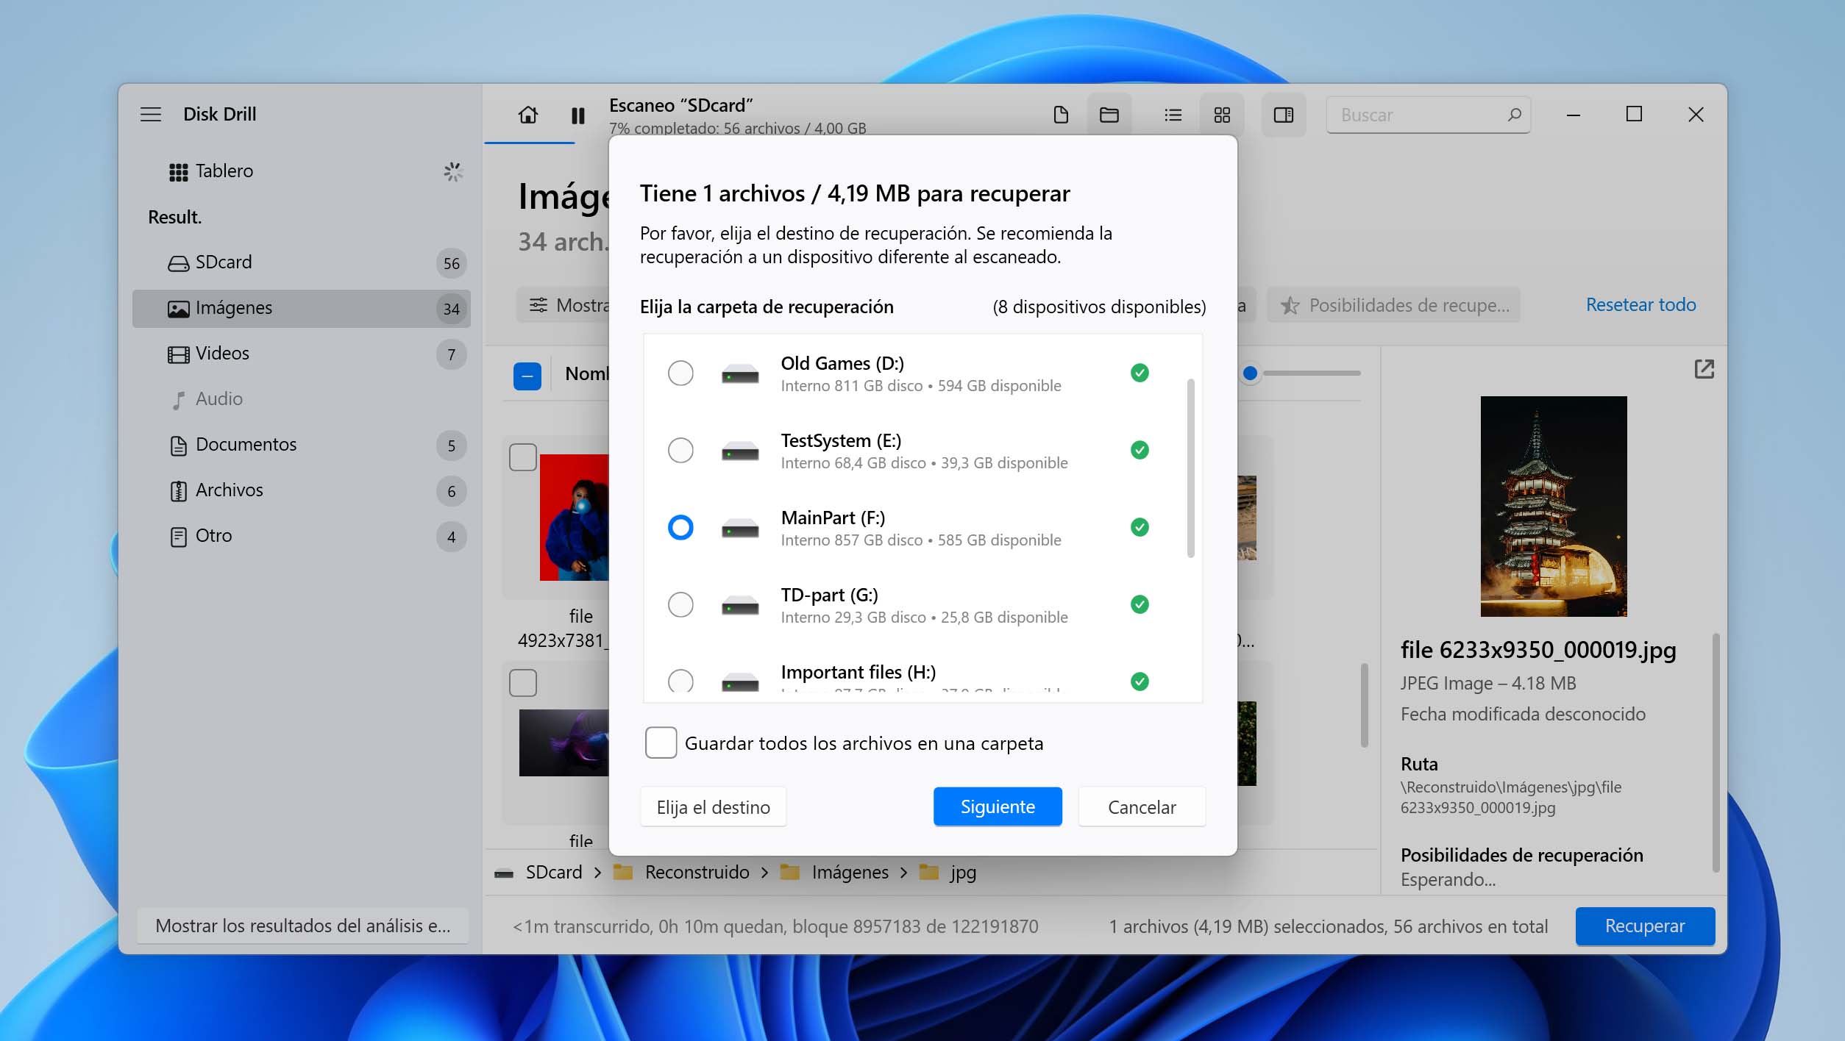Open the hamburger menu next to Disk Drill

point(151,114)
